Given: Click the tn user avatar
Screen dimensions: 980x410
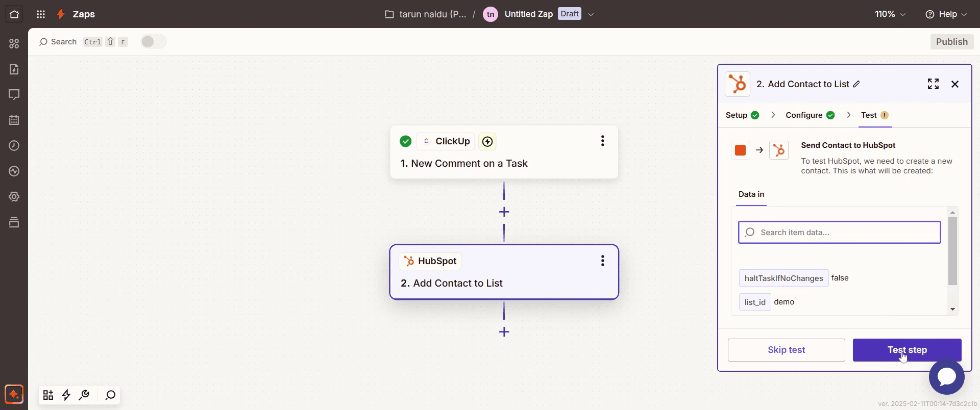Looking at the screenshot, I should tap(491, 14).
